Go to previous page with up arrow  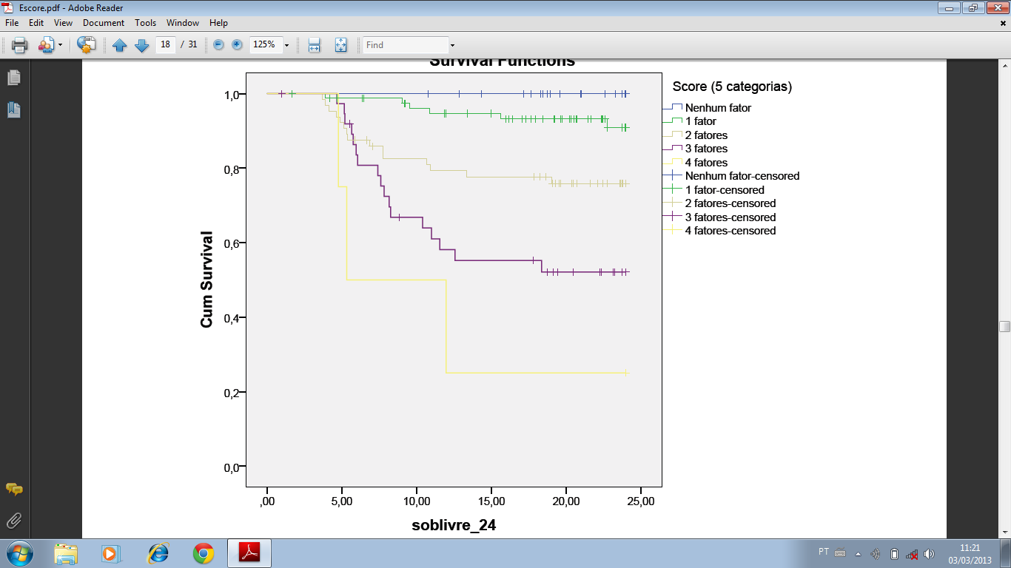click(x=120, y=45)
